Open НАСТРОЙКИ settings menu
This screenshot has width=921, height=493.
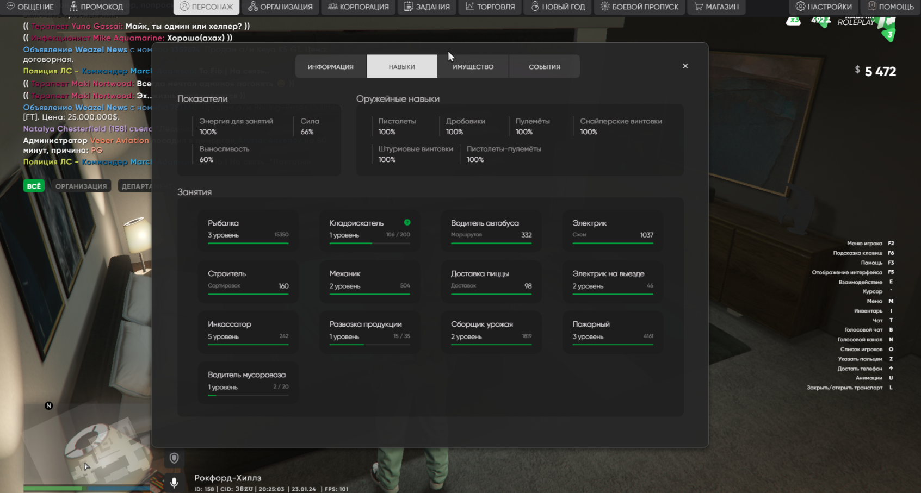click(824, 7)
